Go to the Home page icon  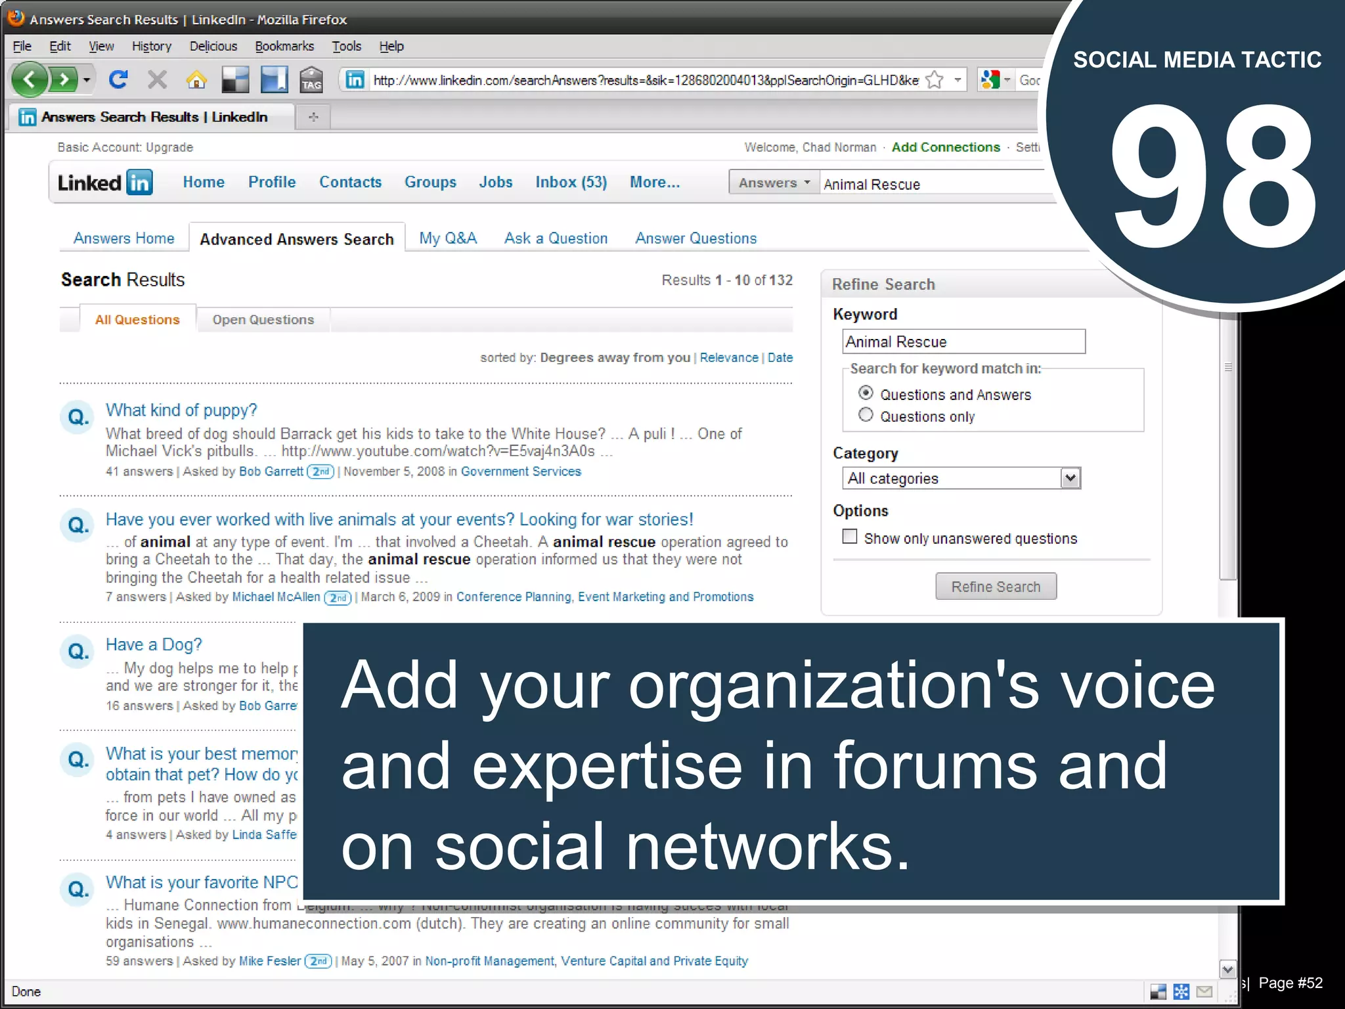pos(196,80)
